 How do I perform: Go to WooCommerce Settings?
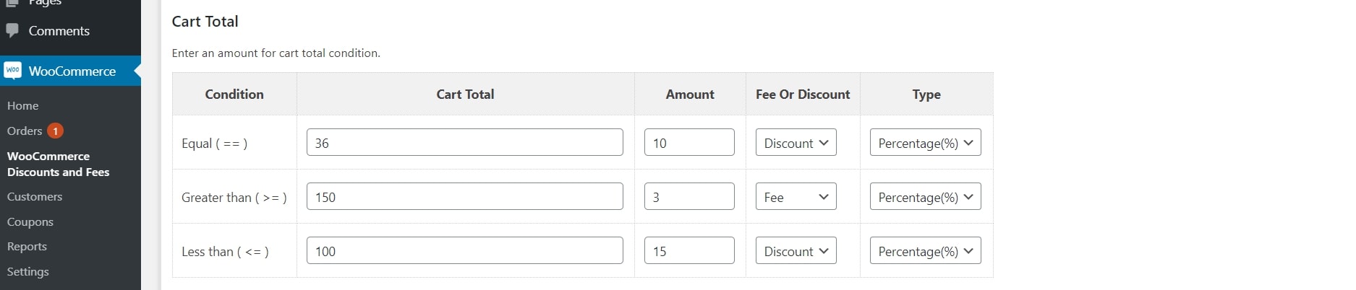[28, 271]
